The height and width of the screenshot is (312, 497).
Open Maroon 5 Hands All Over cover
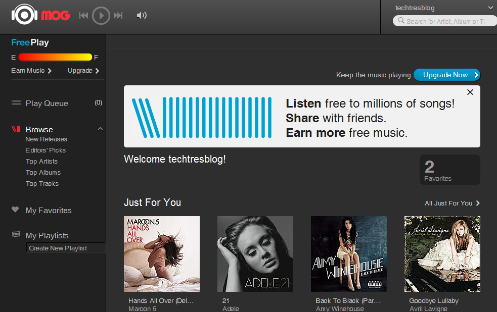162,254
